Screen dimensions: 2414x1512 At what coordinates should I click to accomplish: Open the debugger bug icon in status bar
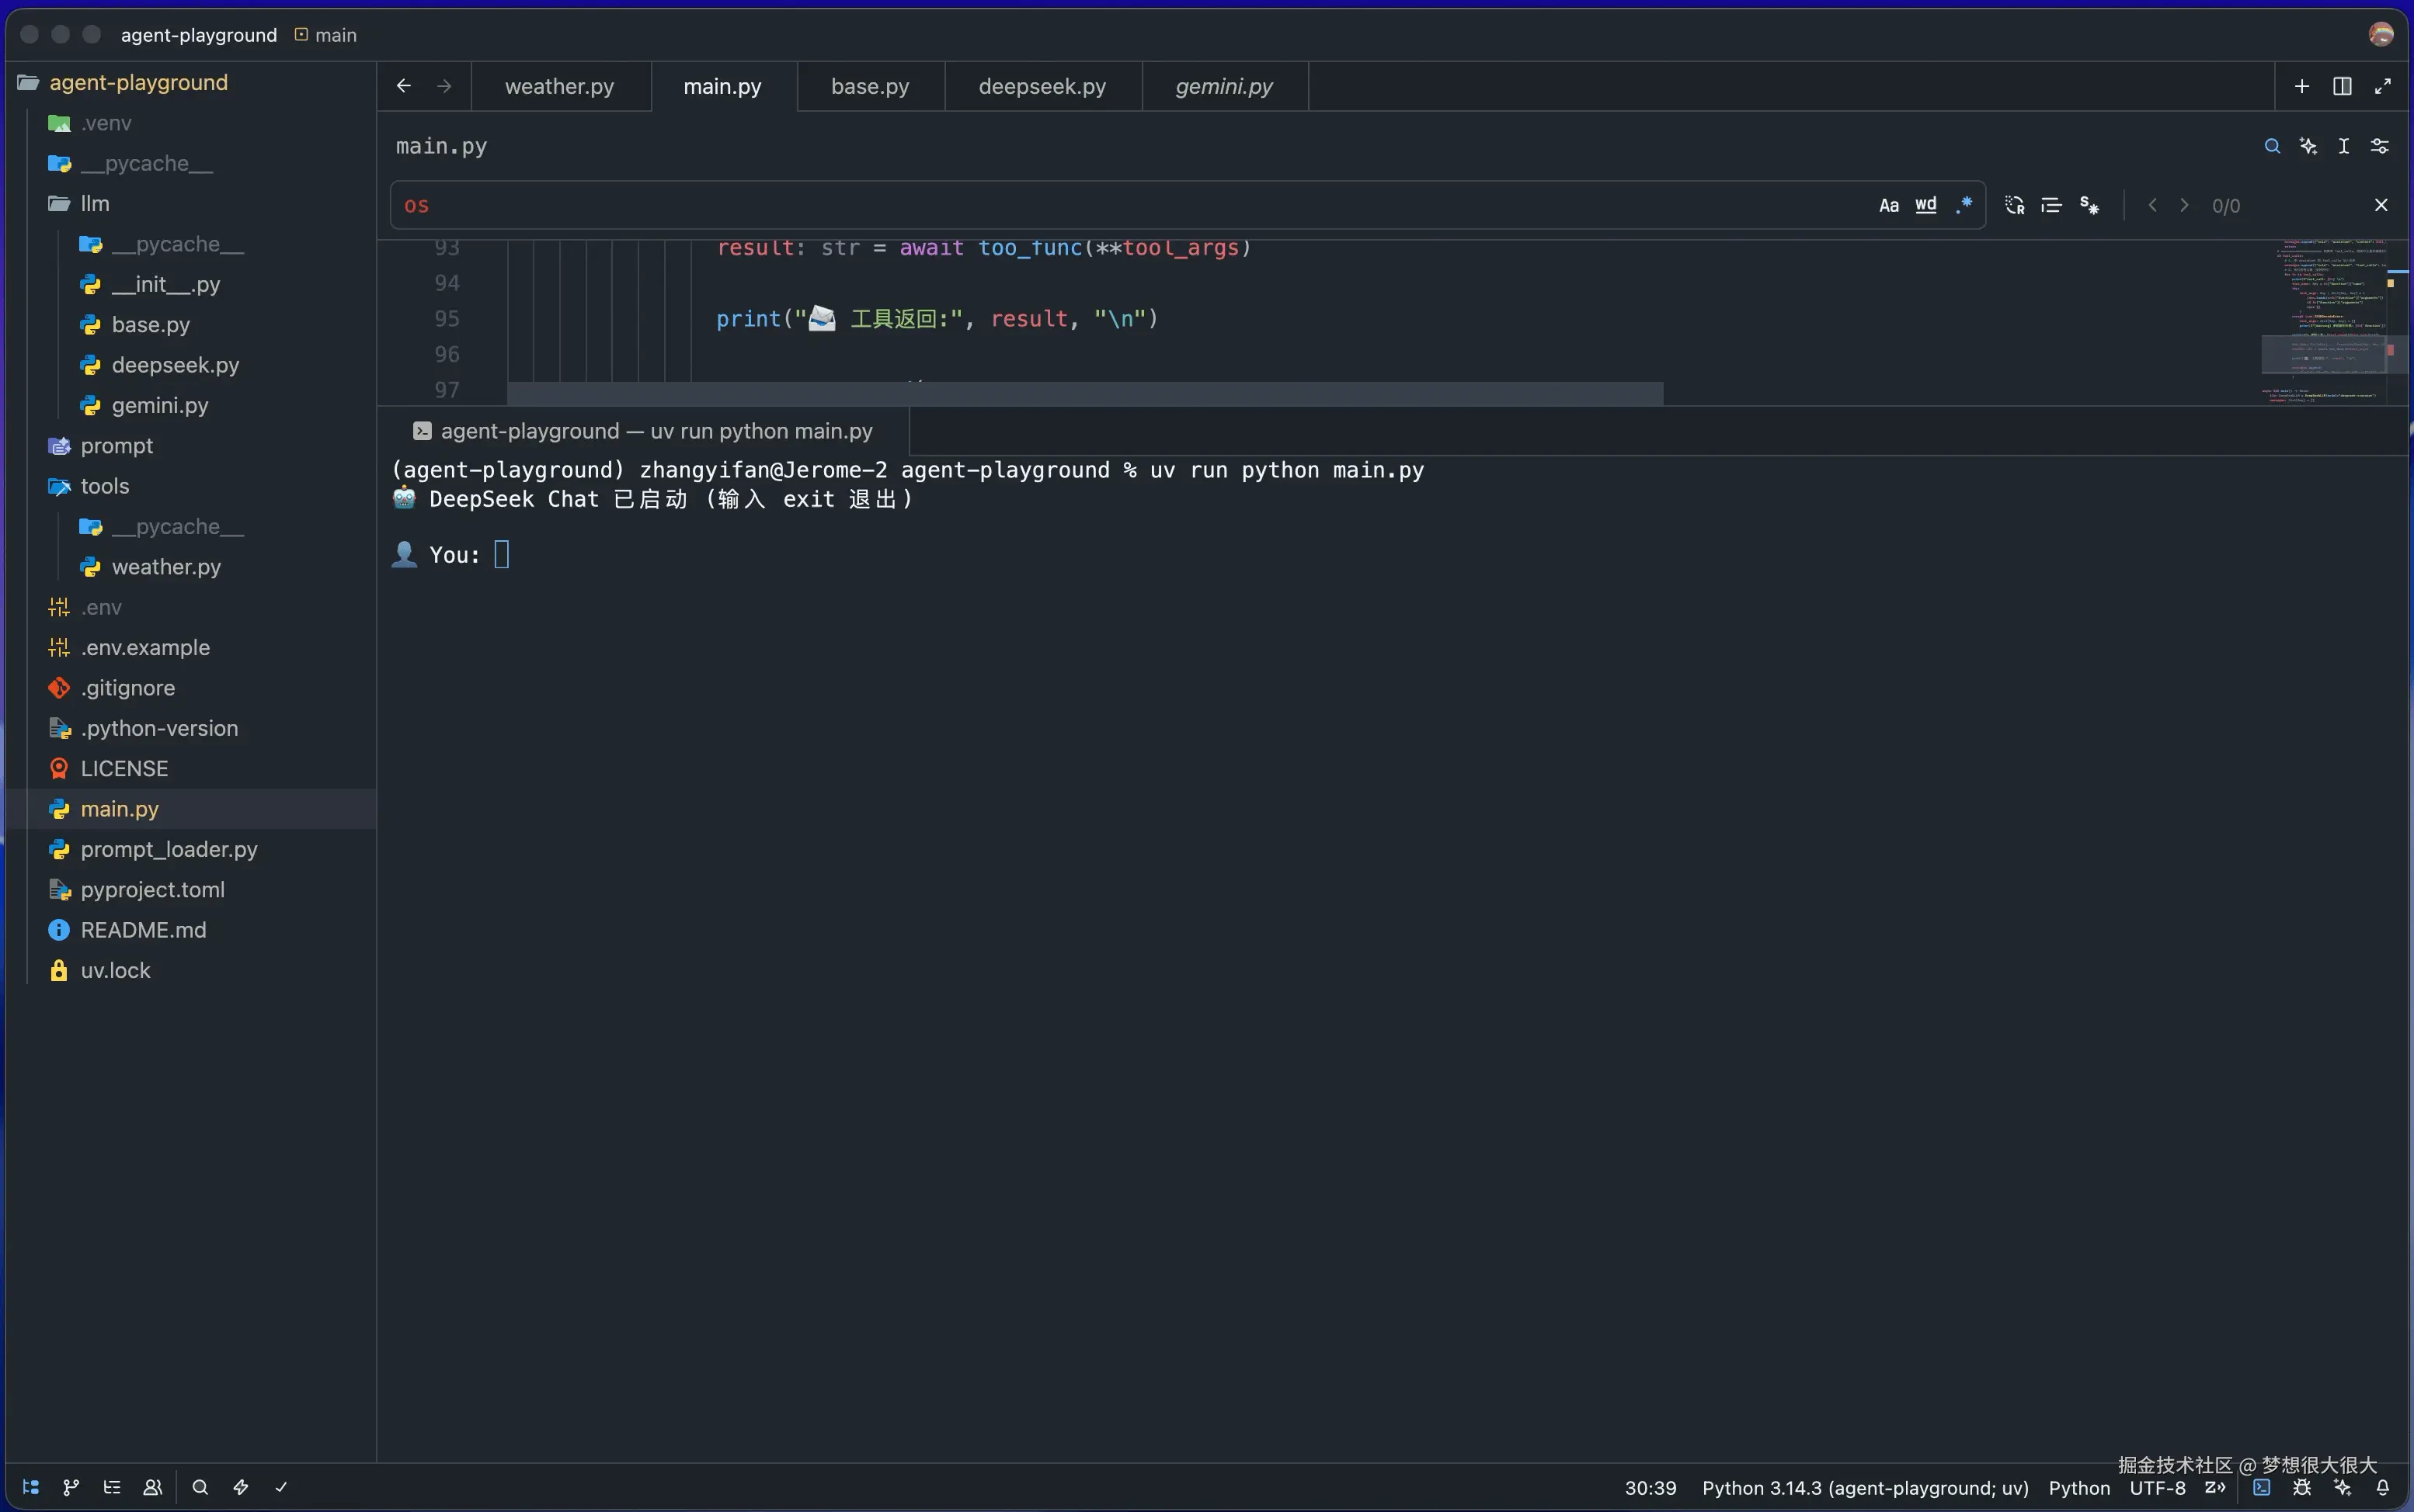pos(2301,1487)
